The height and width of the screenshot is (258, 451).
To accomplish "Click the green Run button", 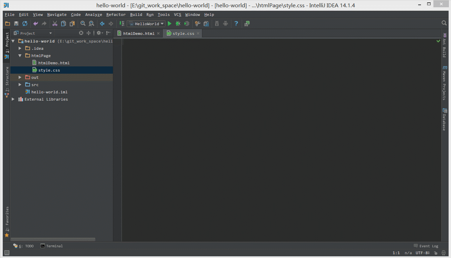I will click(x=169, y=24).
